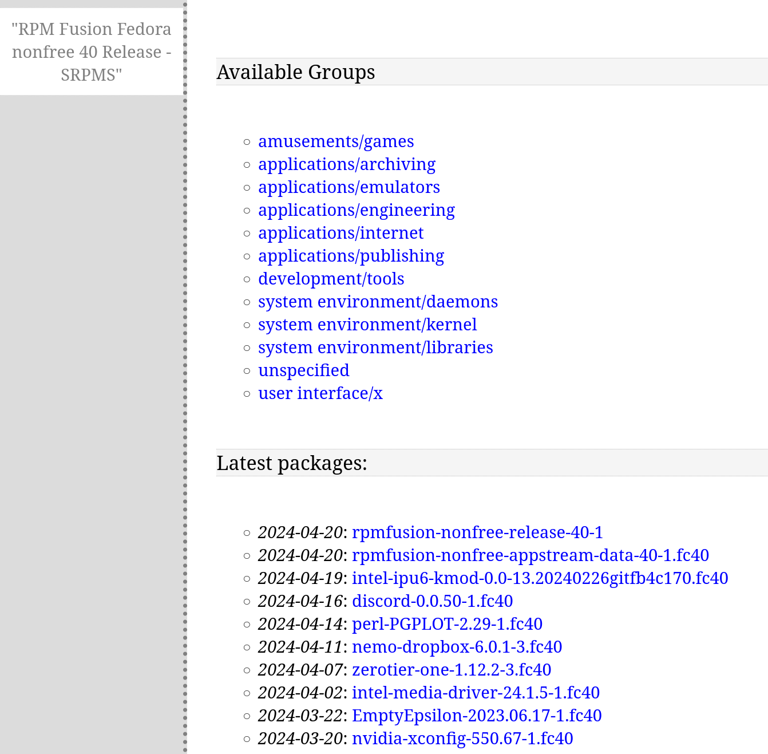The image size is (768, 754).
Task: Click the 2024-03-22 date text
Action: tap(300, 716)
